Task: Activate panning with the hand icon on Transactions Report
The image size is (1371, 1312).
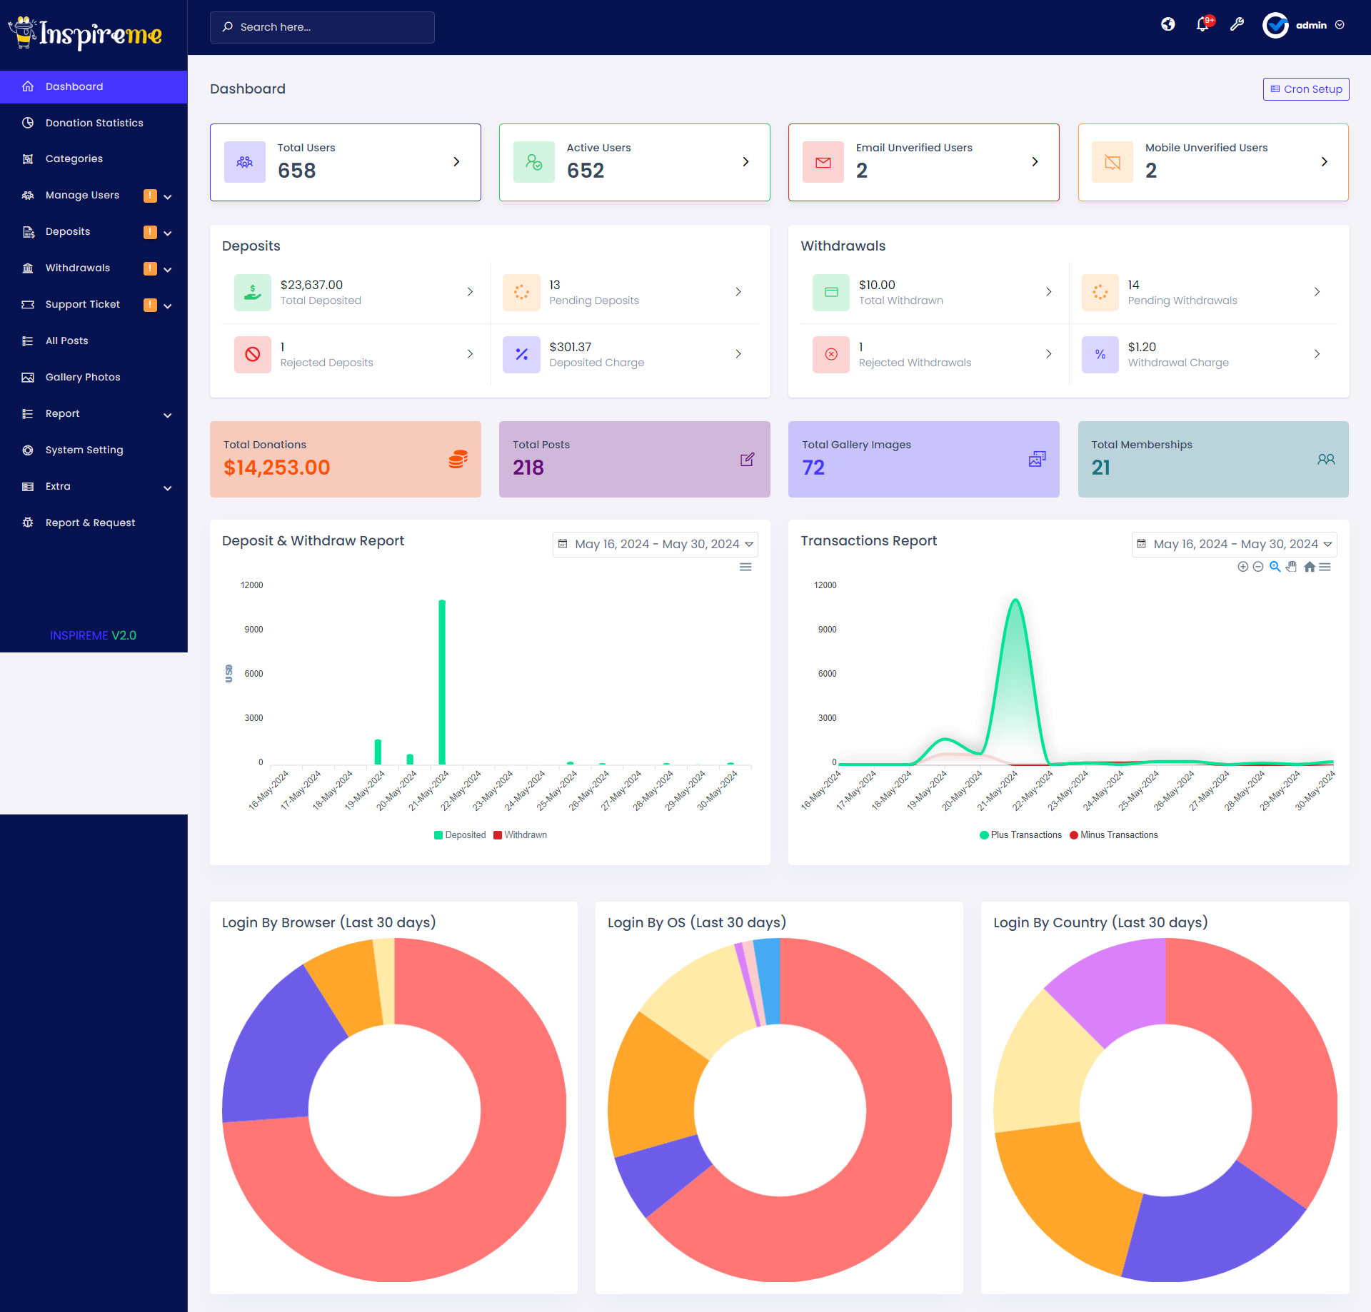Action: coord(1292,566)
